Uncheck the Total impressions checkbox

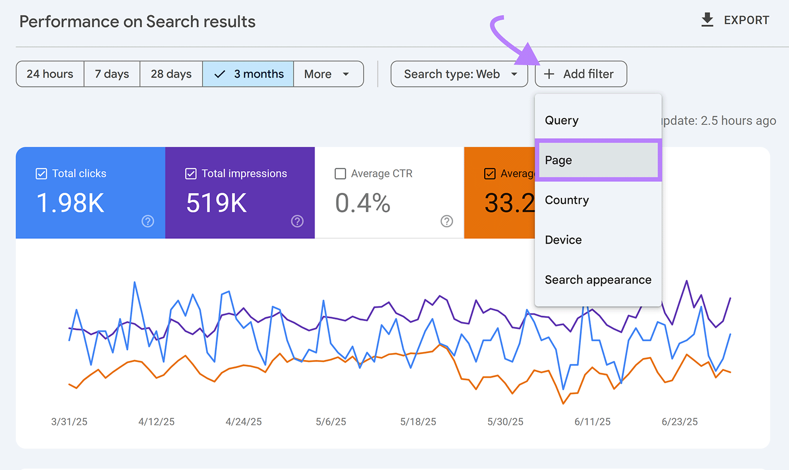pos(191,173)
